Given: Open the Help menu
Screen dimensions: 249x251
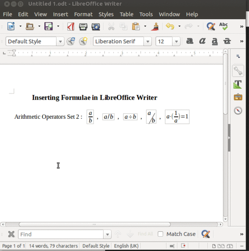Looking at the screenshot, I should (x=192, y=14).
